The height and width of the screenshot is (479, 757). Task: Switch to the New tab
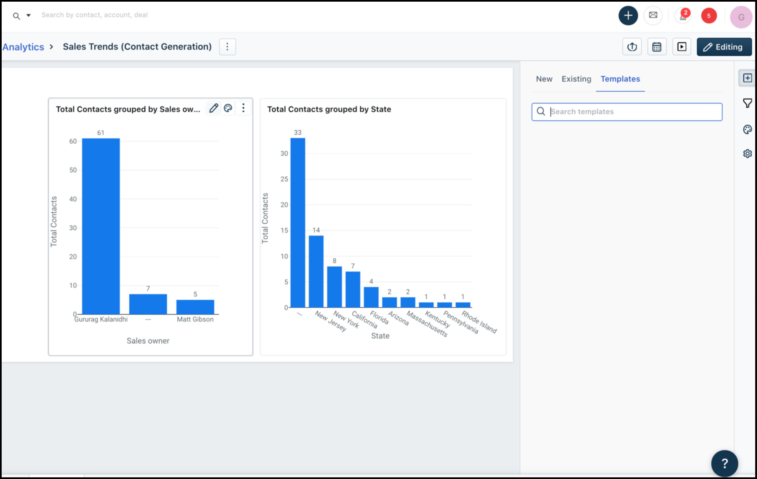point(544,79)
